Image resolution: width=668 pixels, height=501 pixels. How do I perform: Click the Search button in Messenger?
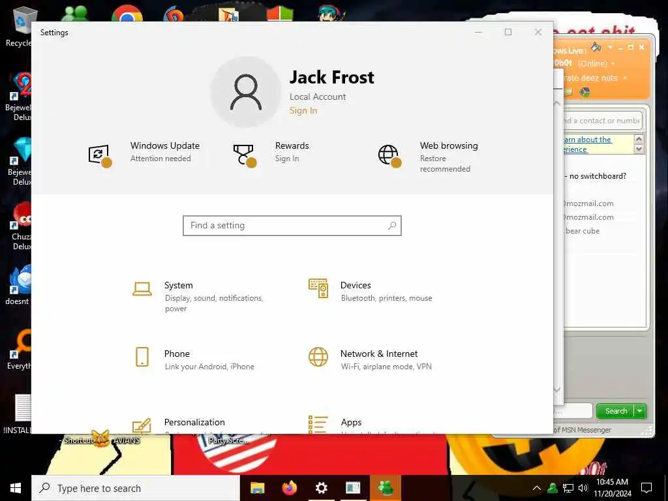(x=616, y=411)
